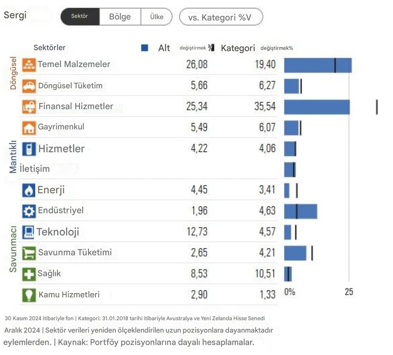The height and width of the screenshot is (355, 393).
Task: Open the vs. Kategori %V selector
Action: click(x=221, y=17)
